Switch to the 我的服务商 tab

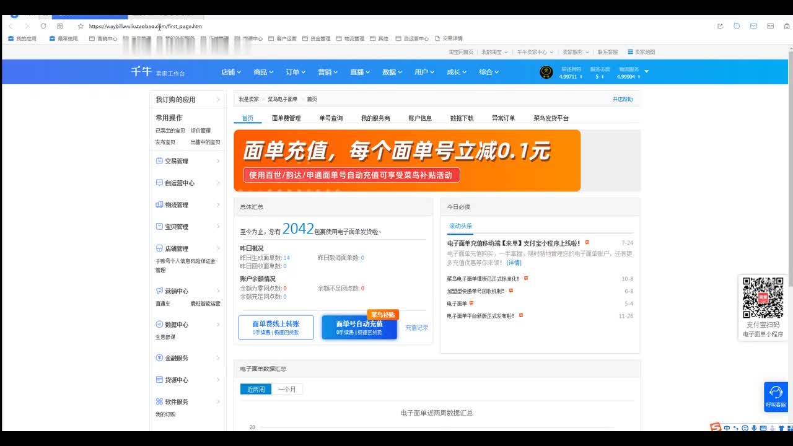coord(375,118)
